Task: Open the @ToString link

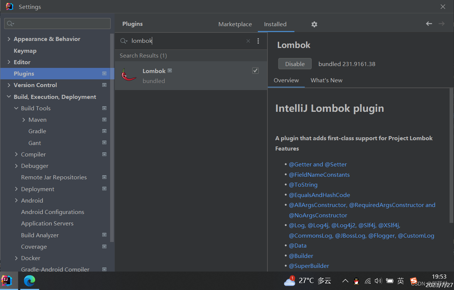Action: [x=303, y=185]
